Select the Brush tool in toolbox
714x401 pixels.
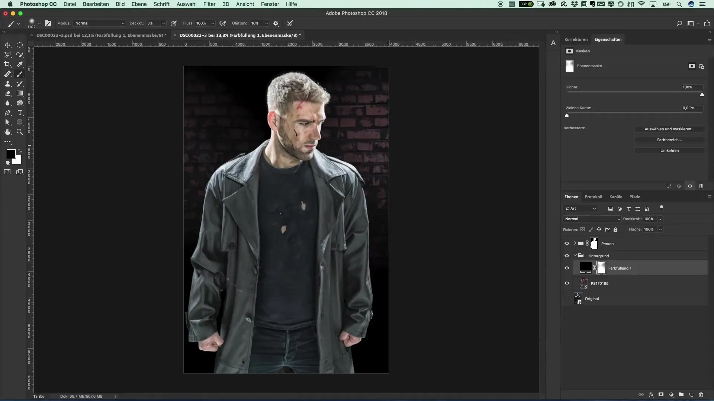click(20, 74)
